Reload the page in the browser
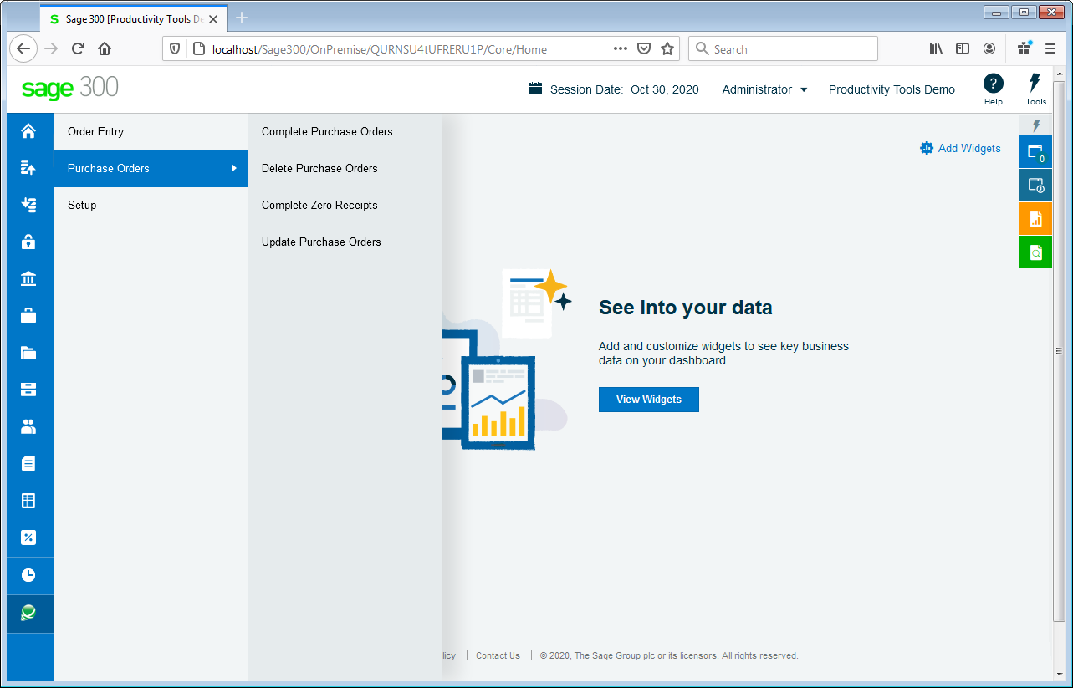The image size is (1073, 688). (78, 49)
